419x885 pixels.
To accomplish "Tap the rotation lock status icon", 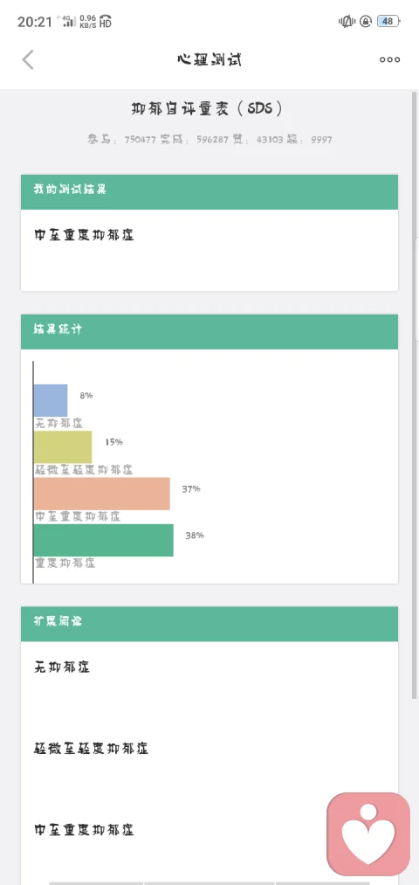I will click(366, 22).
